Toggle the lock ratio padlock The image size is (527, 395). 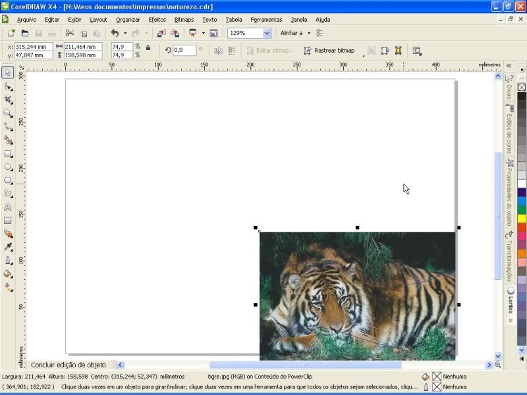coord(148,47)
